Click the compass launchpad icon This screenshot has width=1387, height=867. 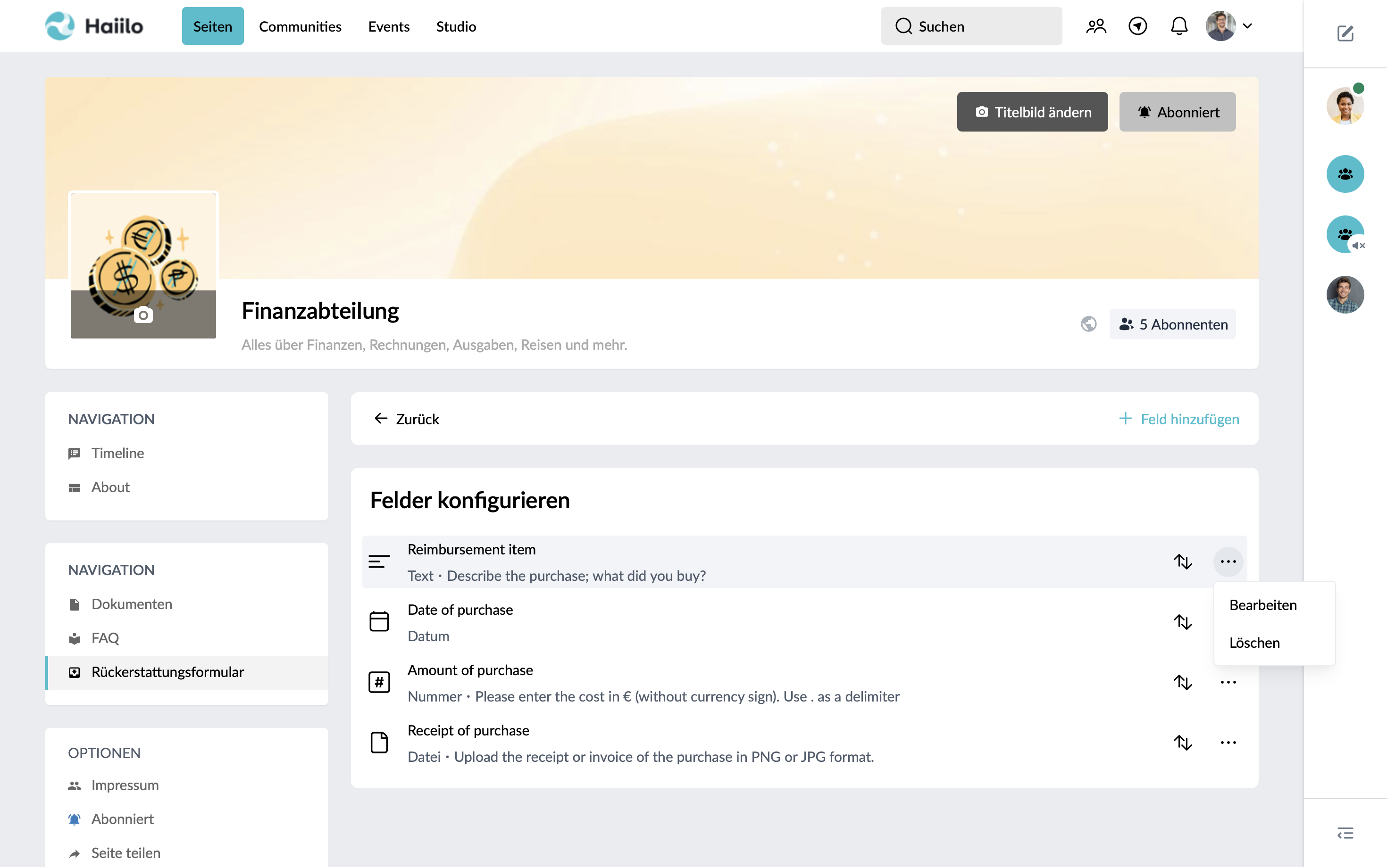pos(1137,26)
